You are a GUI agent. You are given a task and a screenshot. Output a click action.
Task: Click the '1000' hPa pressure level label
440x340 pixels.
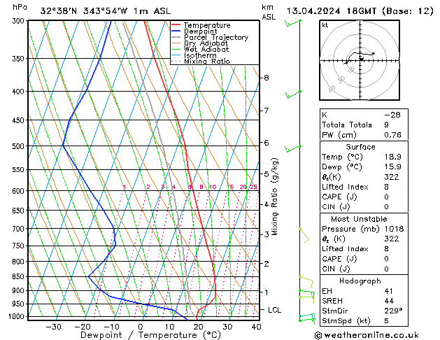pos(18,317)
